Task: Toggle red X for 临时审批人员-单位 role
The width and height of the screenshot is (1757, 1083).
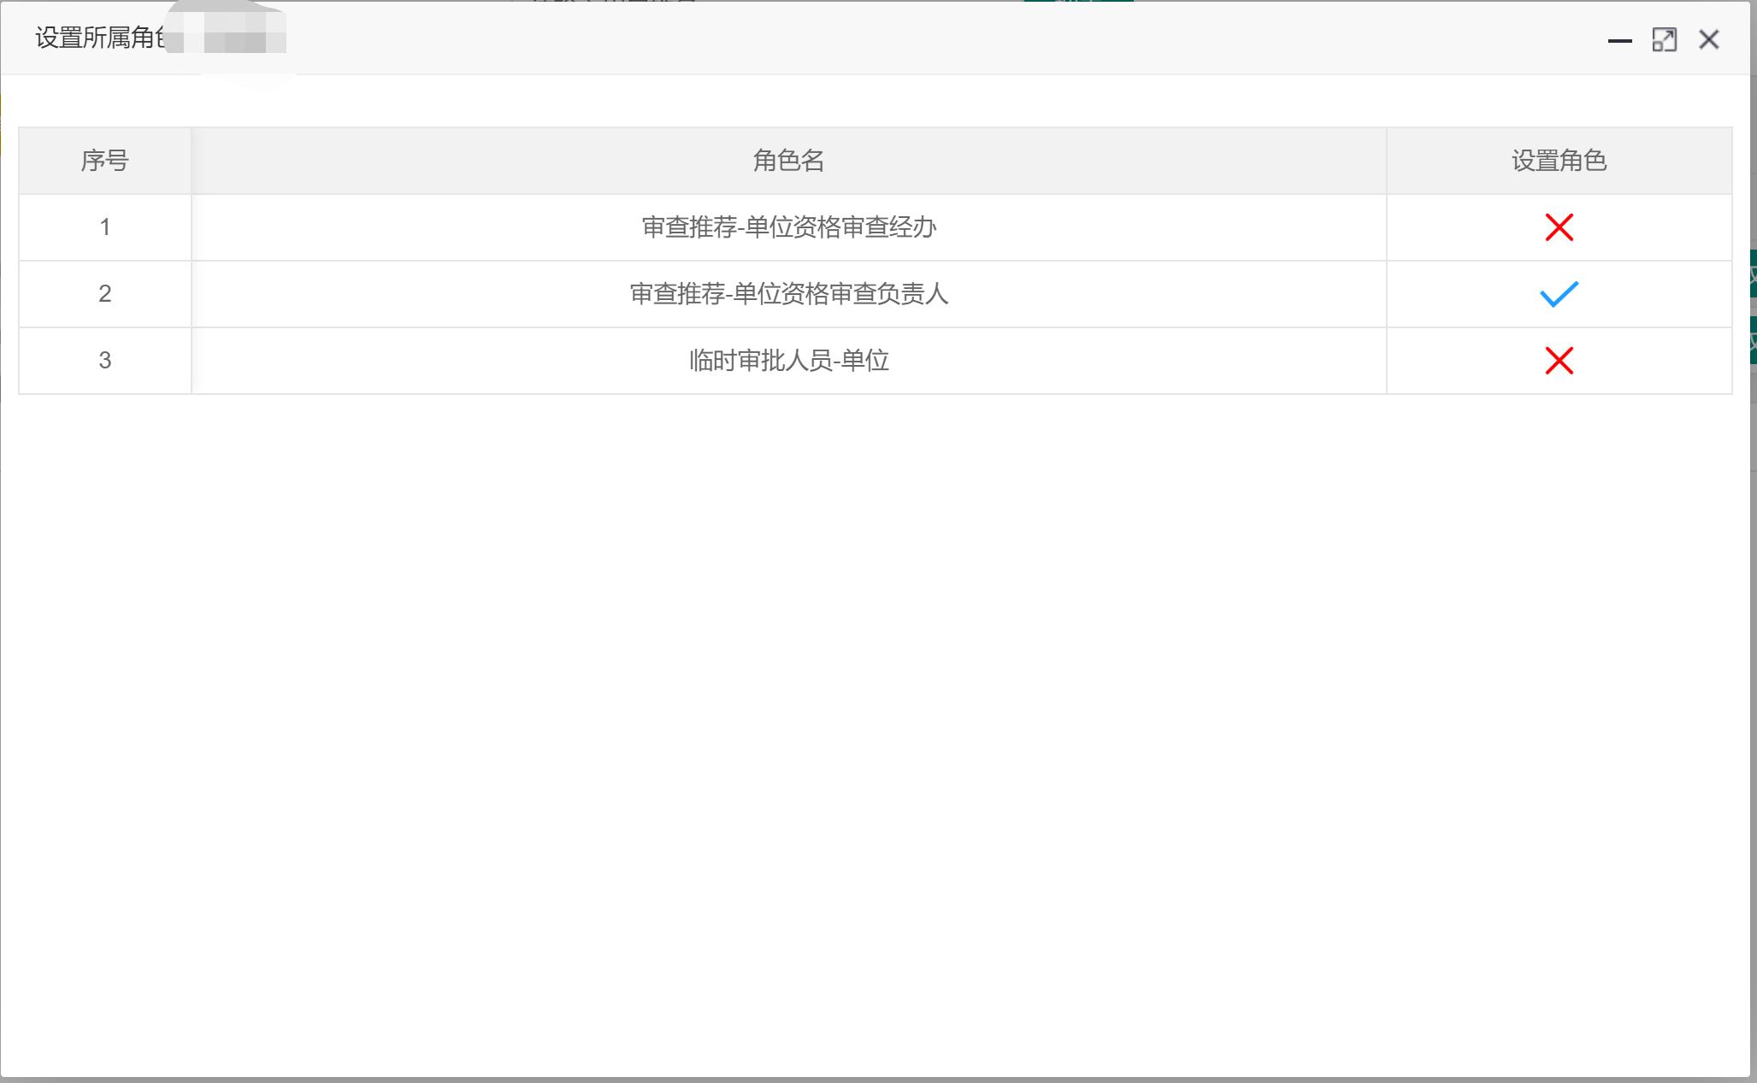Action: (1559, 361)
